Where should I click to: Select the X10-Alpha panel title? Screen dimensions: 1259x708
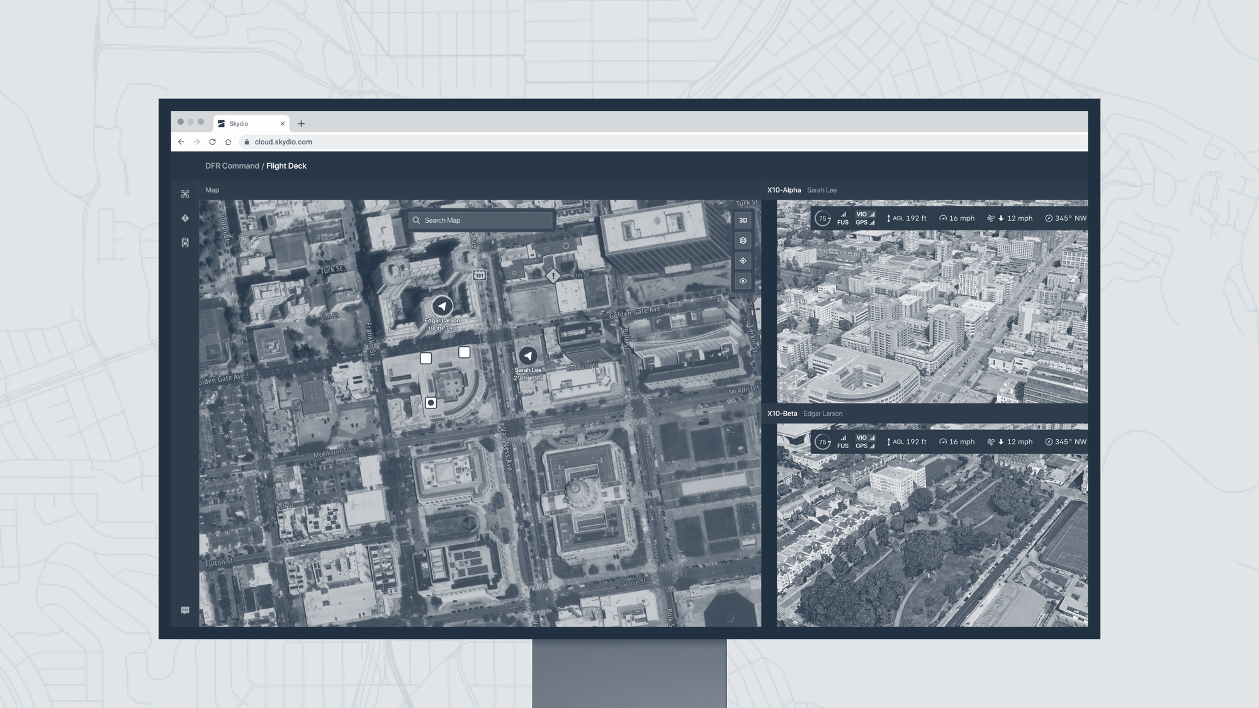coord(784,190)
